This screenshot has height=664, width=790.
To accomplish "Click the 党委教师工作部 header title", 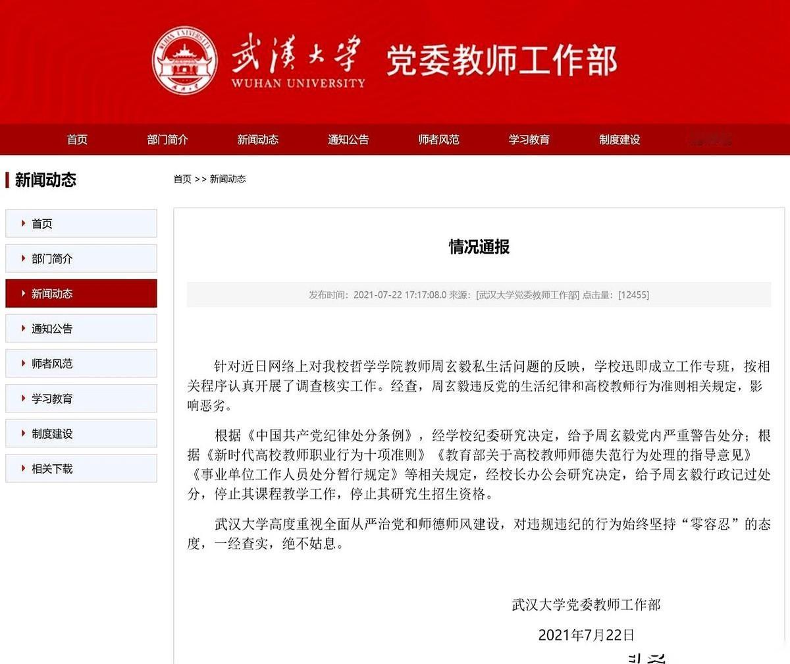I will click(x=501, y=61).
